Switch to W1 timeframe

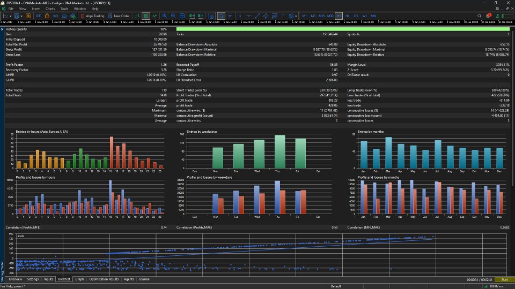(x=365, y=16)
